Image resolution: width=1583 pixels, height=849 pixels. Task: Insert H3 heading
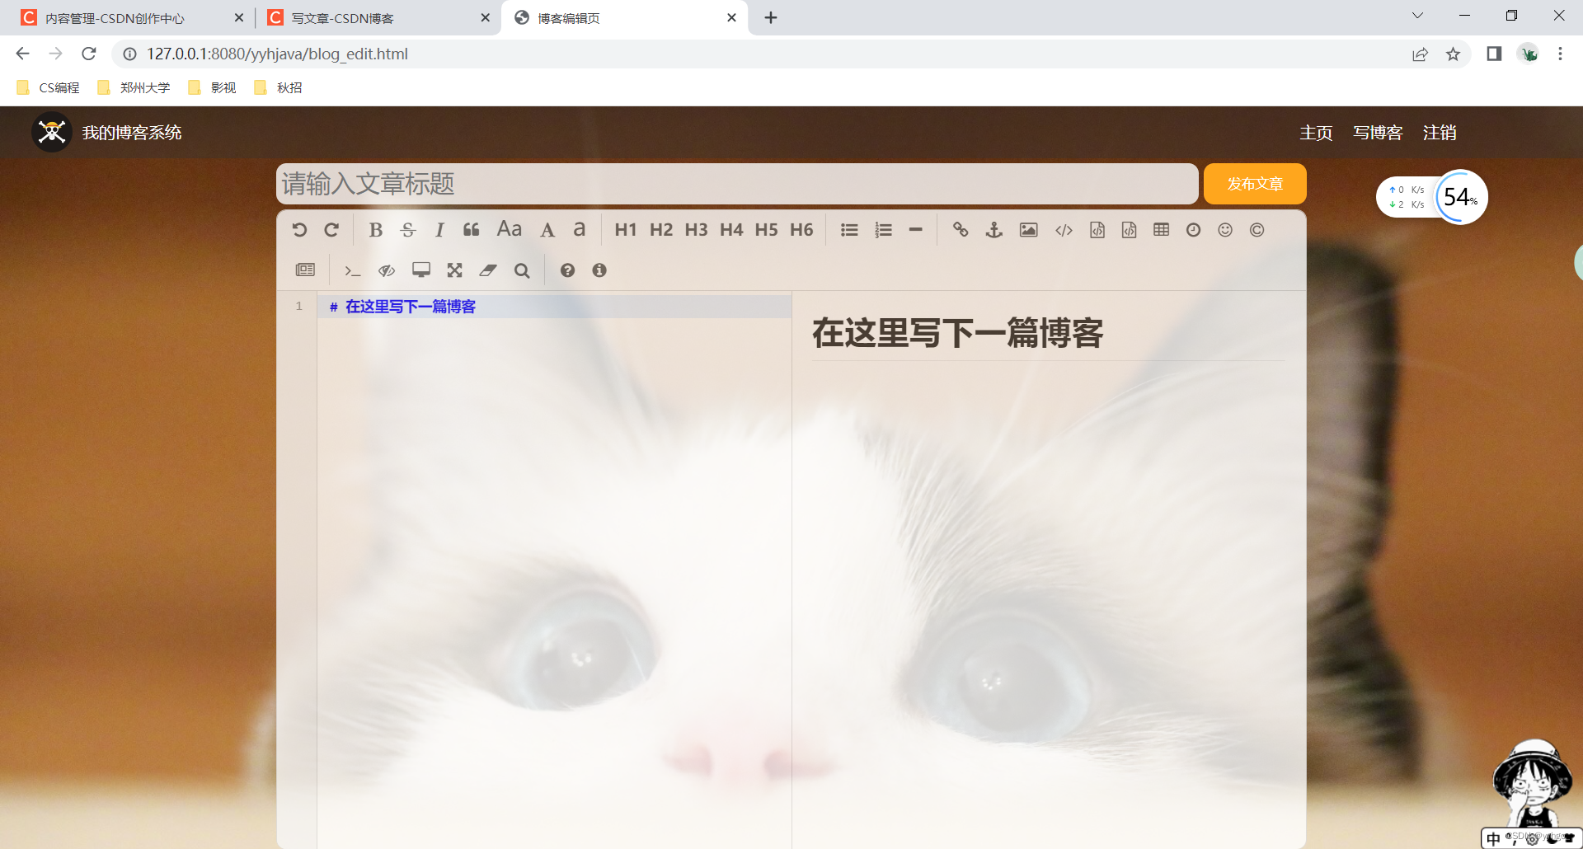[697, 230]
